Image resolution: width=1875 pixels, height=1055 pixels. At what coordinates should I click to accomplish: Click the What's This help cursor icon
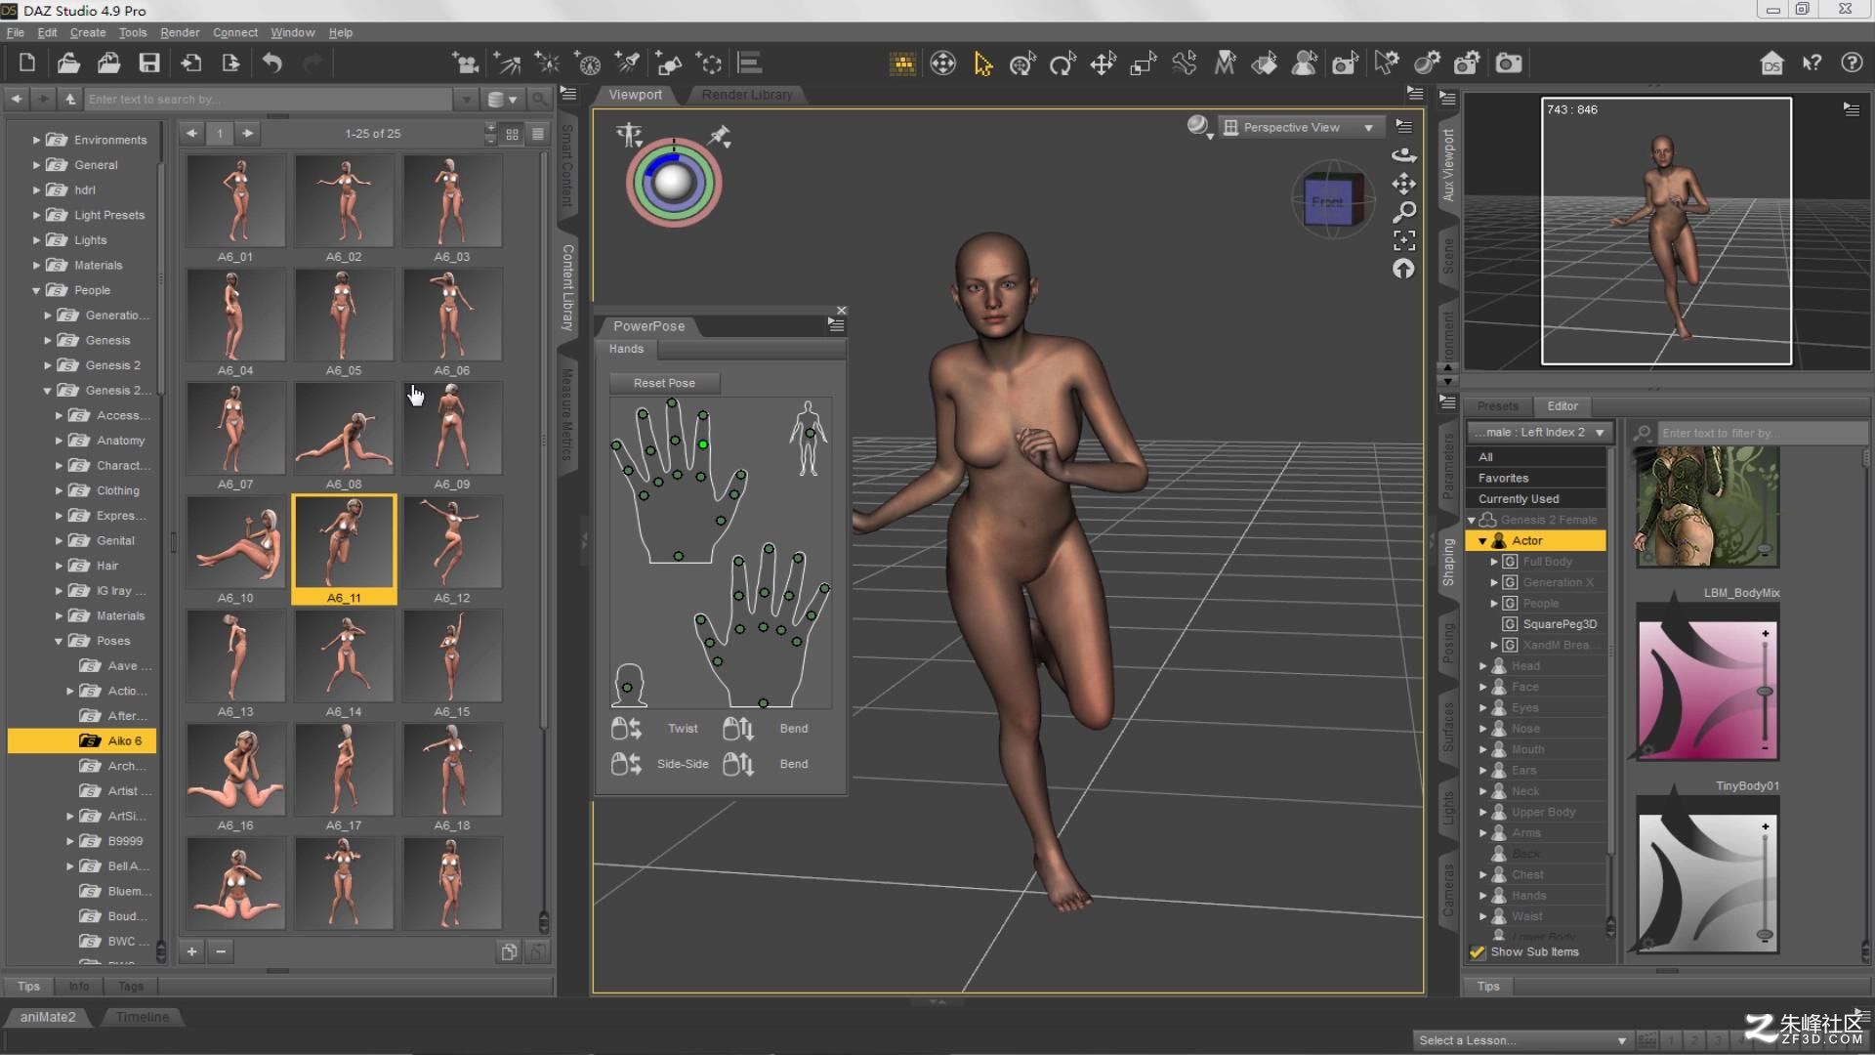tap(1812, 63)
